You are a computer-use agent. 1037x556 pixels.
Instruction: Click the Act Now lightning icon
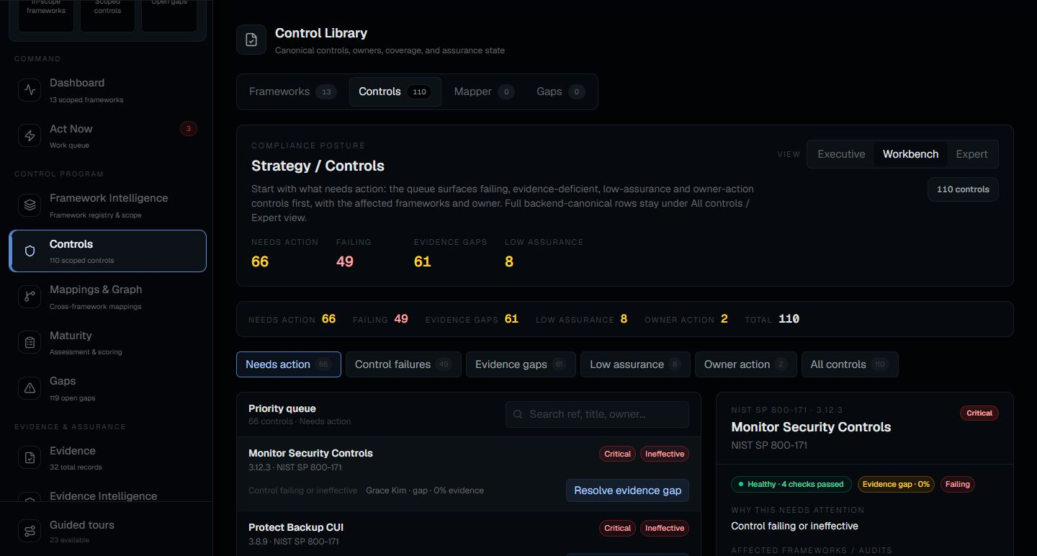click(30, 135)
